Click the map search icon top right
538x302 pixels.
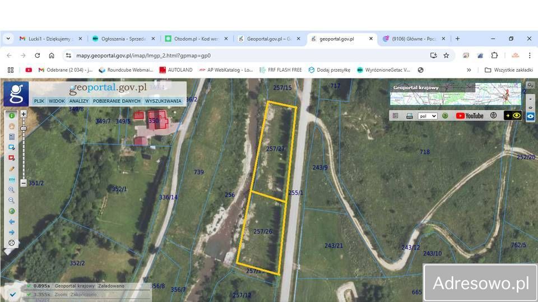pyautogui.click(x=531, y=85)
